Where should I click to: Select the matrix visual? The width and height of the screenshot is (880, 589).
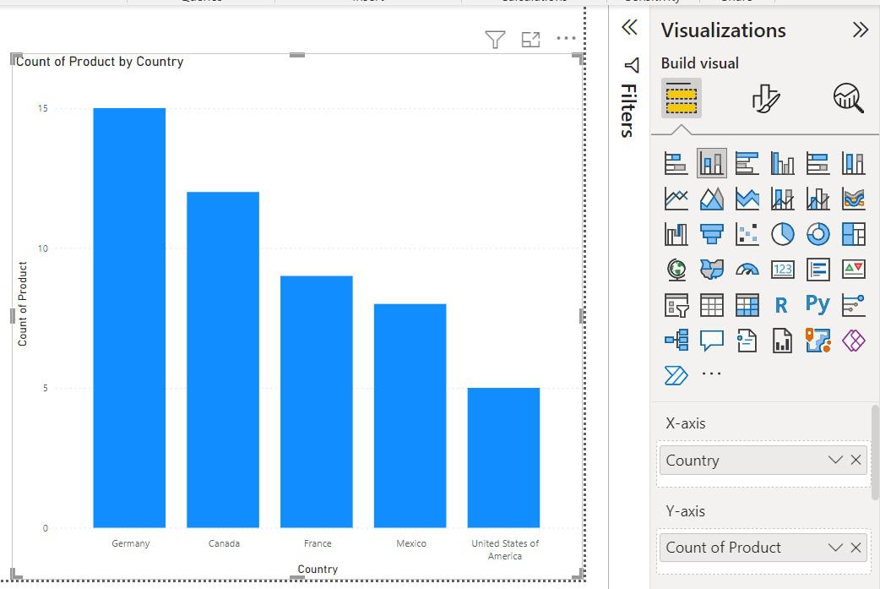pyautogui.click(x=746, y=304)
